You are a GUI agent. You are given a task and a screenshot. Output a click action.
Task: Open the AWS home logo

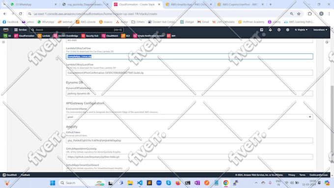coord(6,29)
